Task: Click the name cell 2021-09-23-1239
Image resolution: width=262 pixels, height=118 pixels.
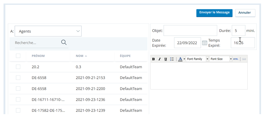Action: click(91, 110)
